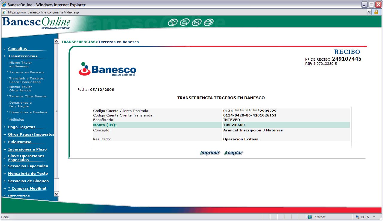Click the concept Arancel Inscripcion 3 Materias
The height and width of the screenshot is (221, 383).
tap(253, 130)
